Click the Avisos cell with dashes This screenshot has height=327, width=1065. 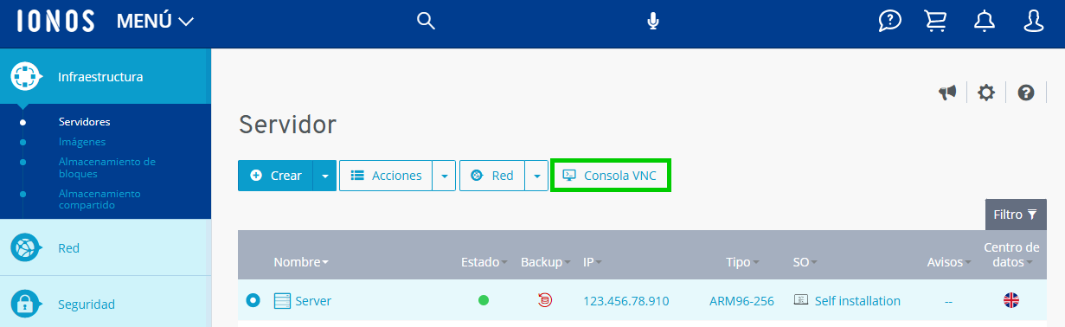pos(948,301)
